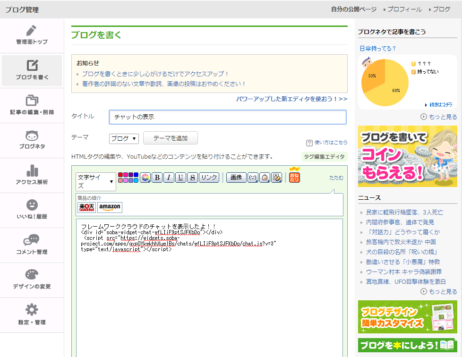Open the ブログを本にしよう banner
This screenshot has height=357, width=462.
[x=408, y=345]
